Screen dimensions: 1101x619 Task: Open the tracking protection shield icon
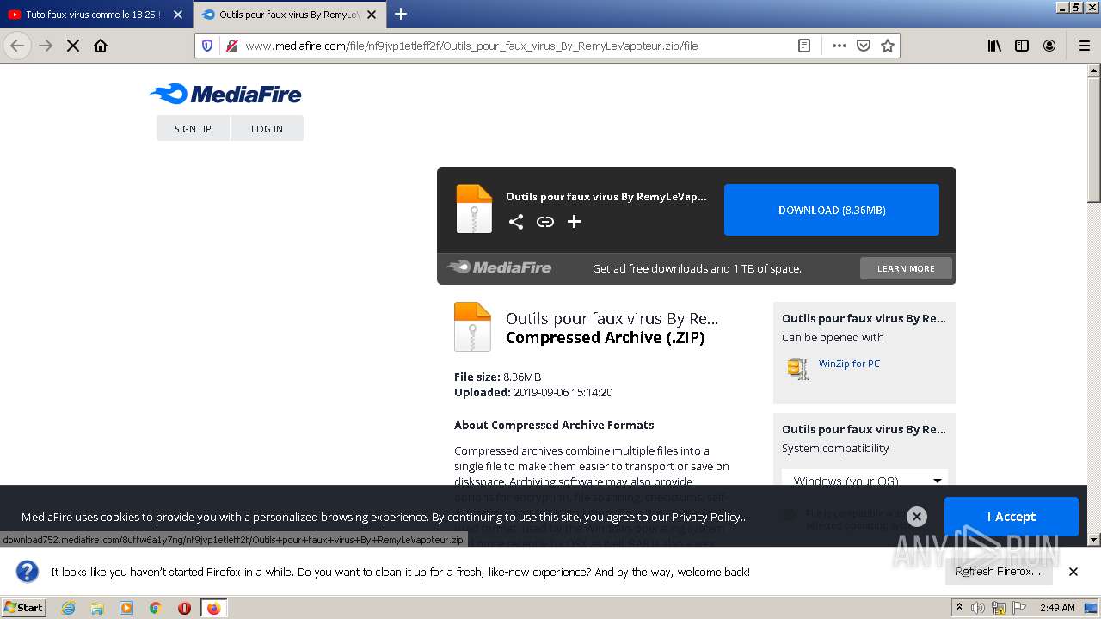click(207, 46)
